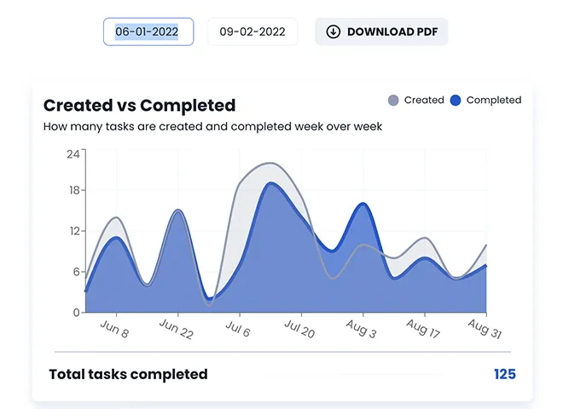Click the 12 y-axis value

coord(73,231)
